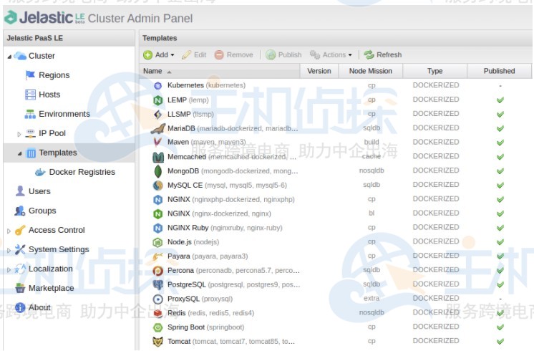
Task: Click the published checkmark for LEMP
Action: point(500,100)
